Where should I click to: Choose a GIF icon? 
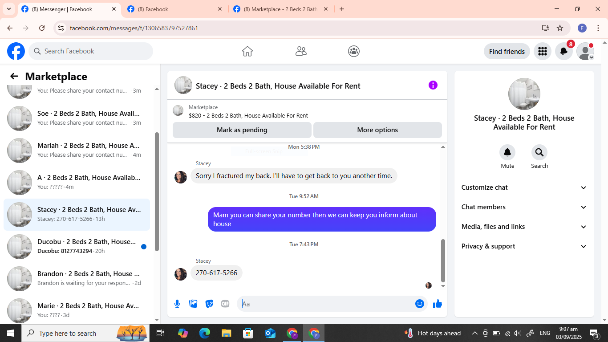pos(225,304)
